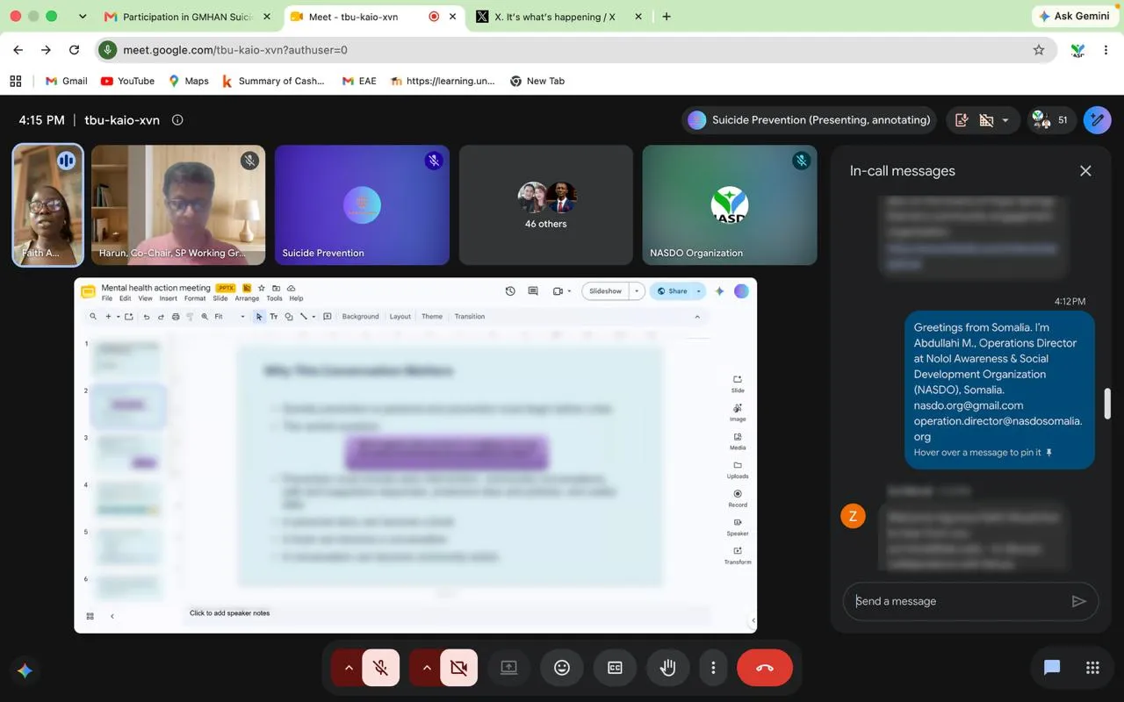This screenshot has height=702, width=1124.
Task: Open the Fit zoom dropdown in Slides toolbar
Action: pos(229,317)
